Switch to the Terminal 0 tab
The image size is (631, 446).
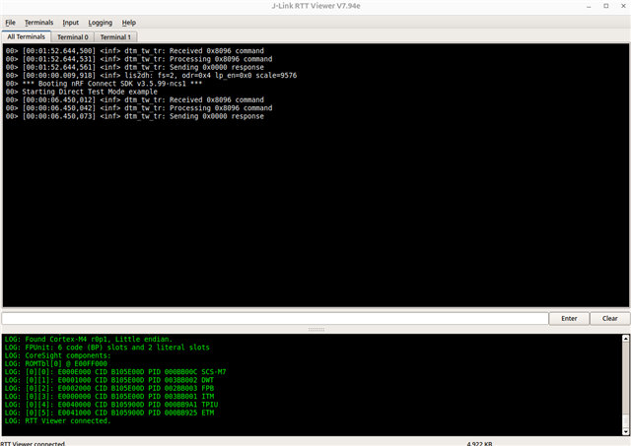72,37
